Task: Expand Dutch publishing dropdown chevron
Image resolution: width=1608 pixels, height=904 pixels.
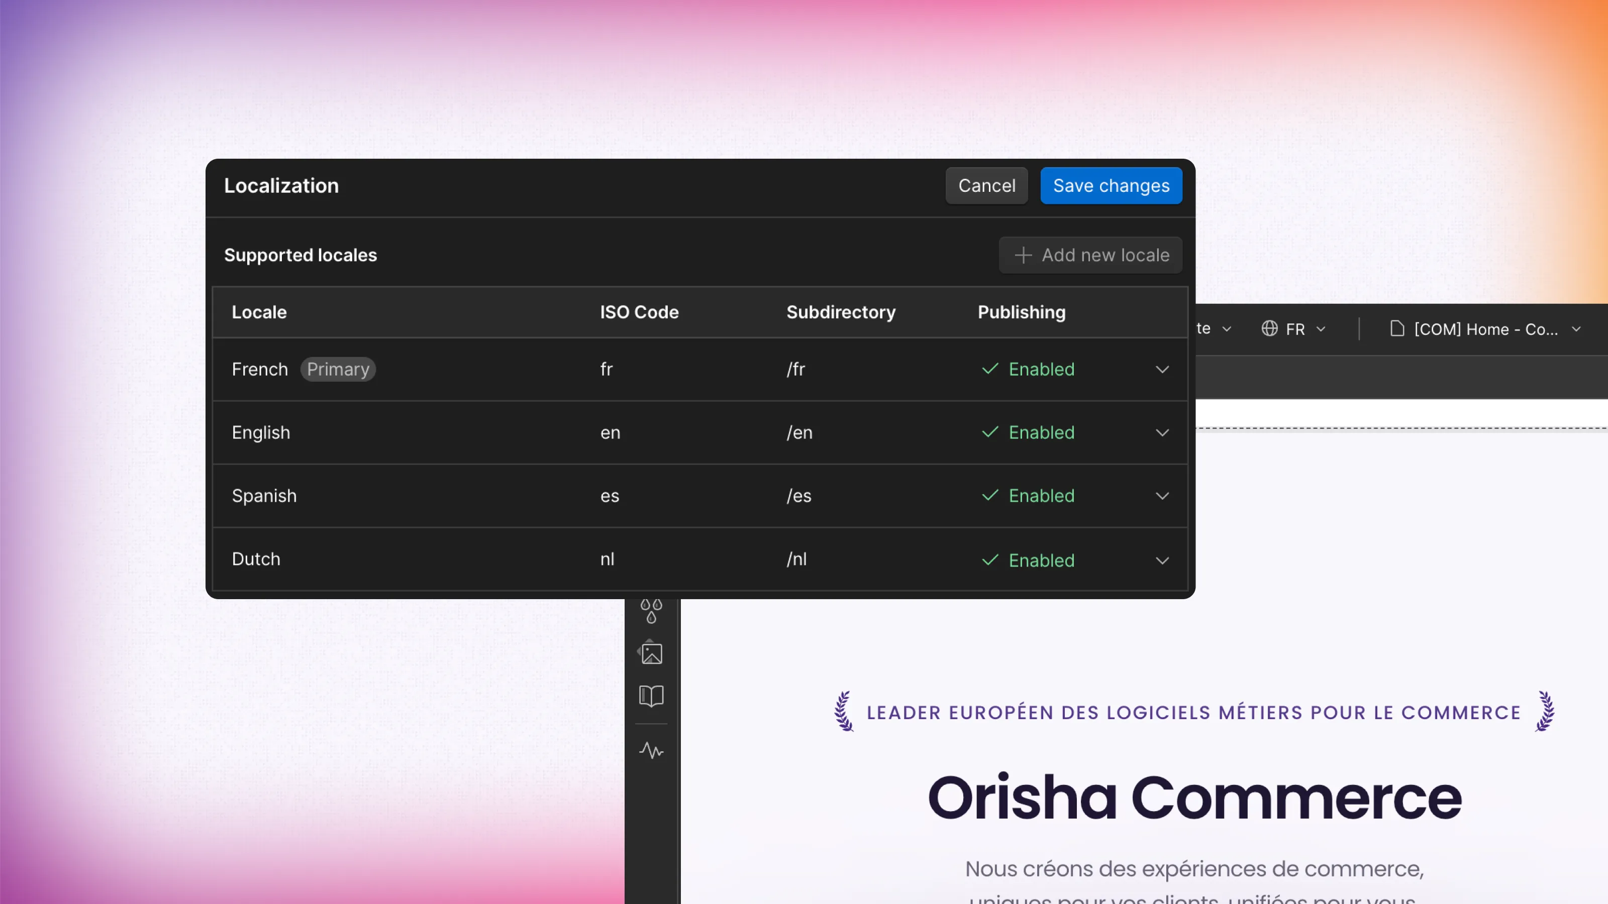Action: click(x=1162, y=560)
